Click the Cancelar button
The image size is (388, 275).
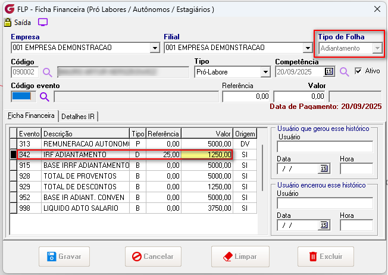click(153, 257)
